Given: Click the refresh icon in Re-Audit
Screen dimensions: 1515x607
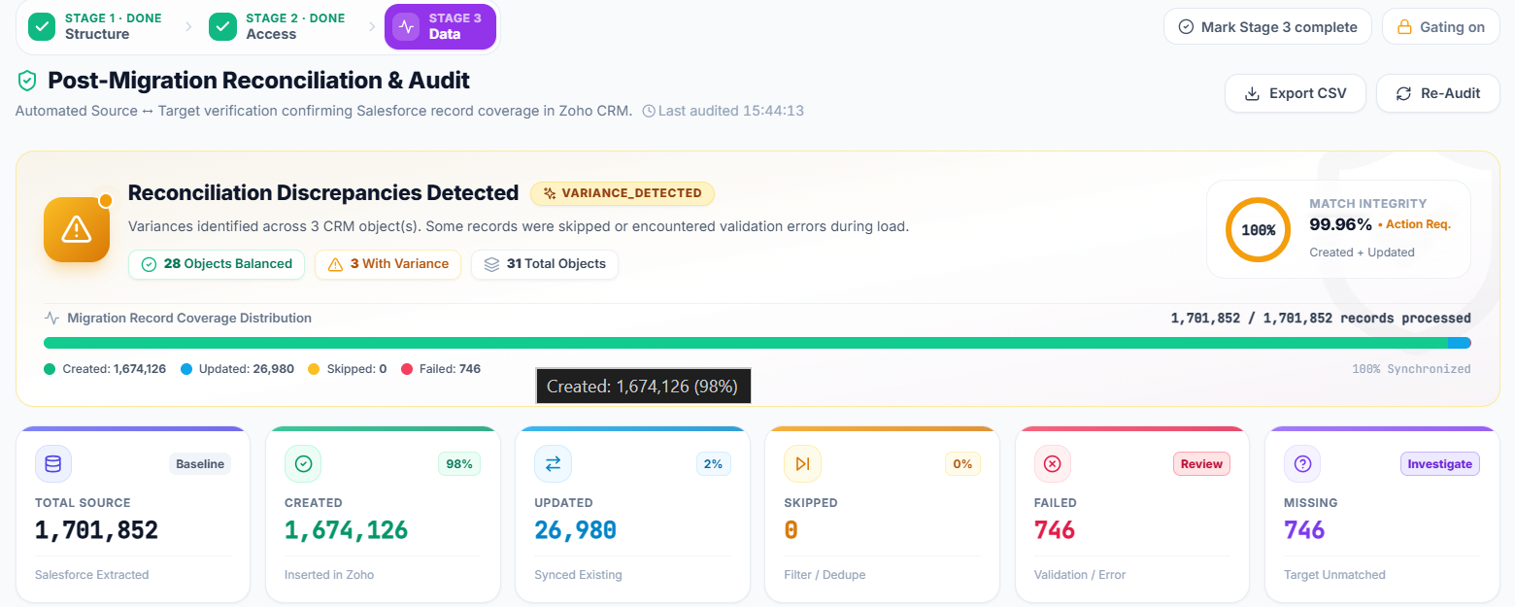Looking at the screenshot, I should [x=1403, y=93].
